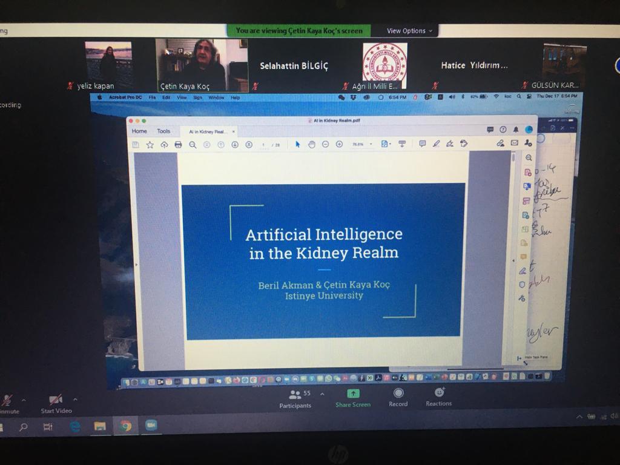Toggle camera with Start Video button
This screenshot has height=465, width=620.
coord(56,403)
